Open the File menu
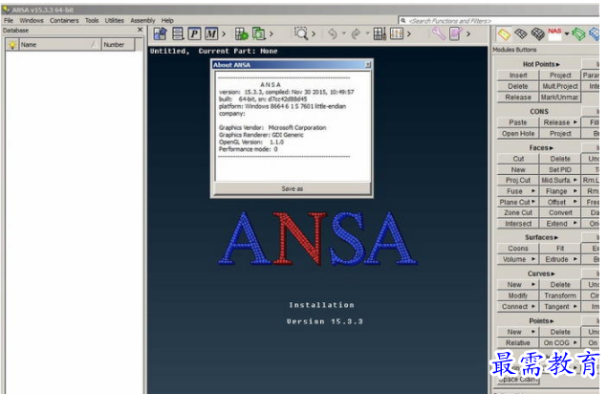This screenshot has height=394, width=608. 9,20
